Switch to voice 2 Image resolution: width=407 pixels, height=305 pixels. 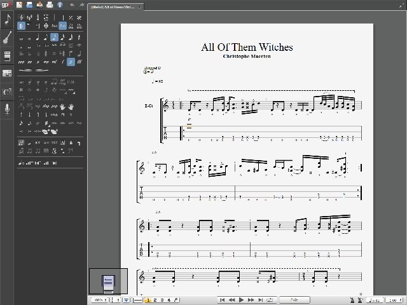(155, 300)
